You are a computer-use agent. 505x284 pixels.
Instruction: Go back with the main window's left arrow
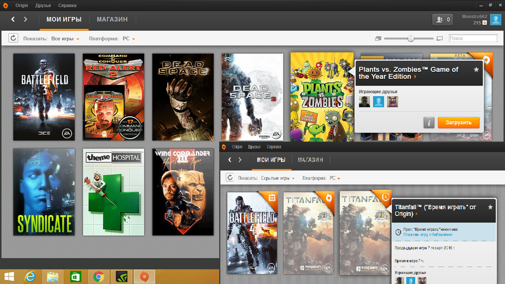13,19
